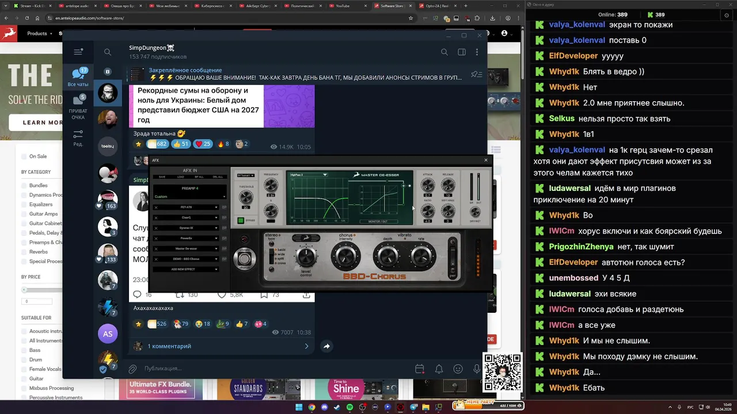Start voice message with microphone icon
Screen dimensions: 737x414
(x=477, y=369)
